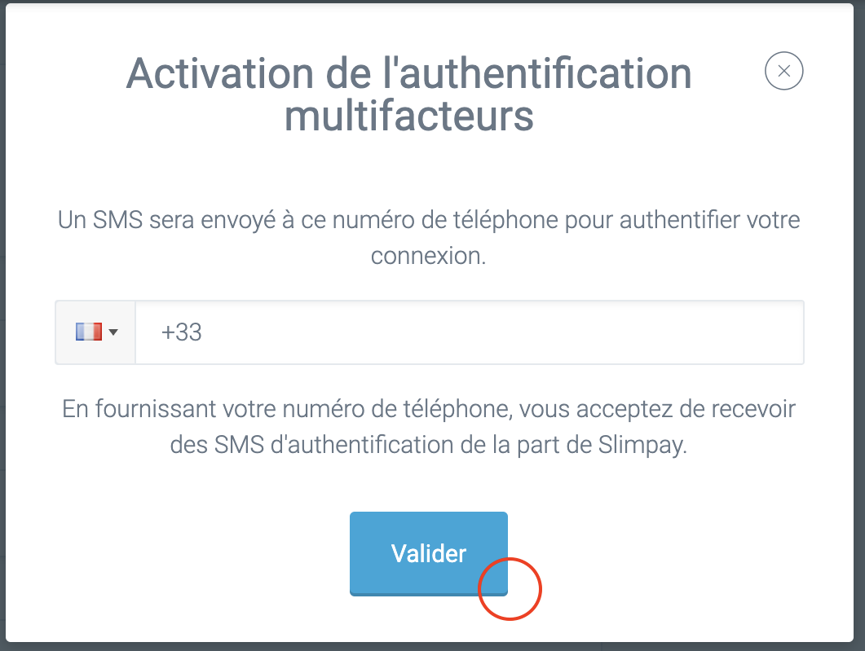The width and height of the screenshot is (865, 651).
Task: Confirm activation by clicking Valider
Action: (x=429, y=553)
